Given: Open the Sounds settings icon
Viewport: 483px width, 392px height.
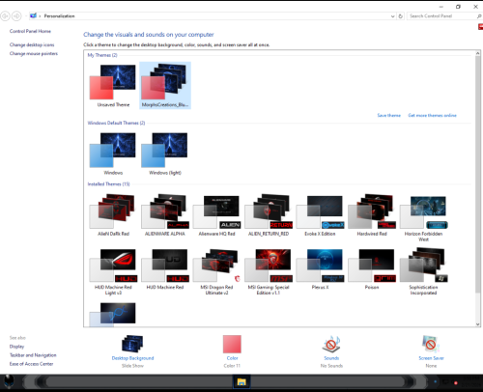Looking at the screenshot, I should (x=331, y=344).
